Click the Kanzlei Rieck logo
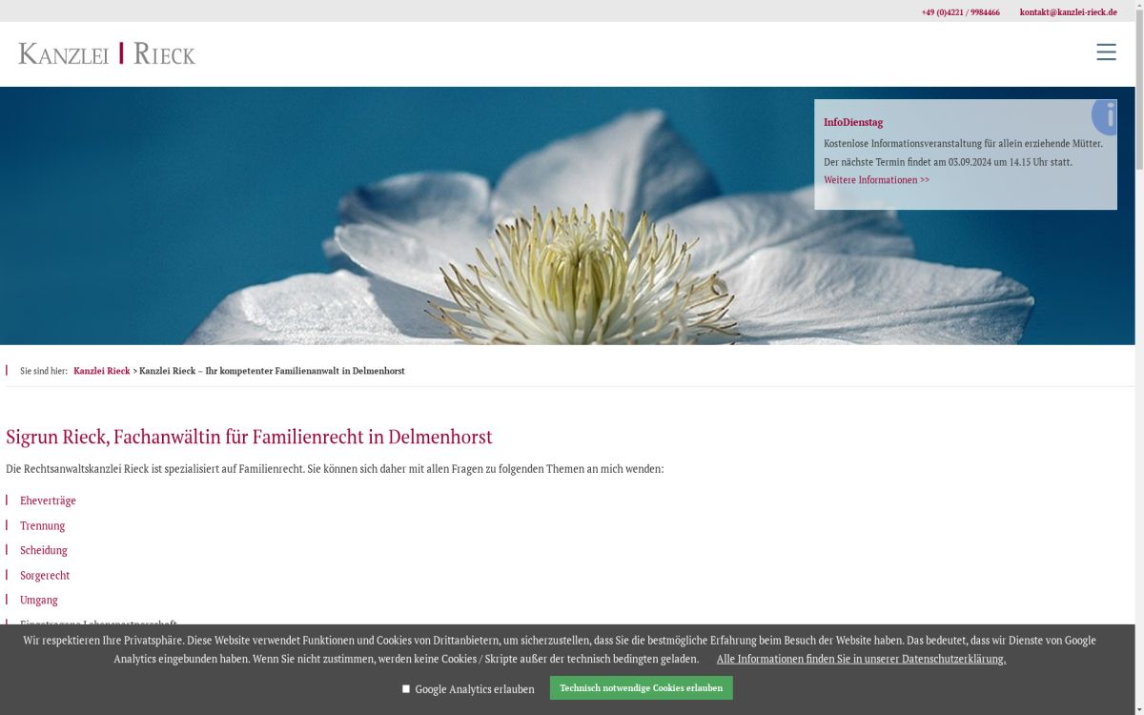This screenshot has height=715, width=1144. tap(107, 53)
